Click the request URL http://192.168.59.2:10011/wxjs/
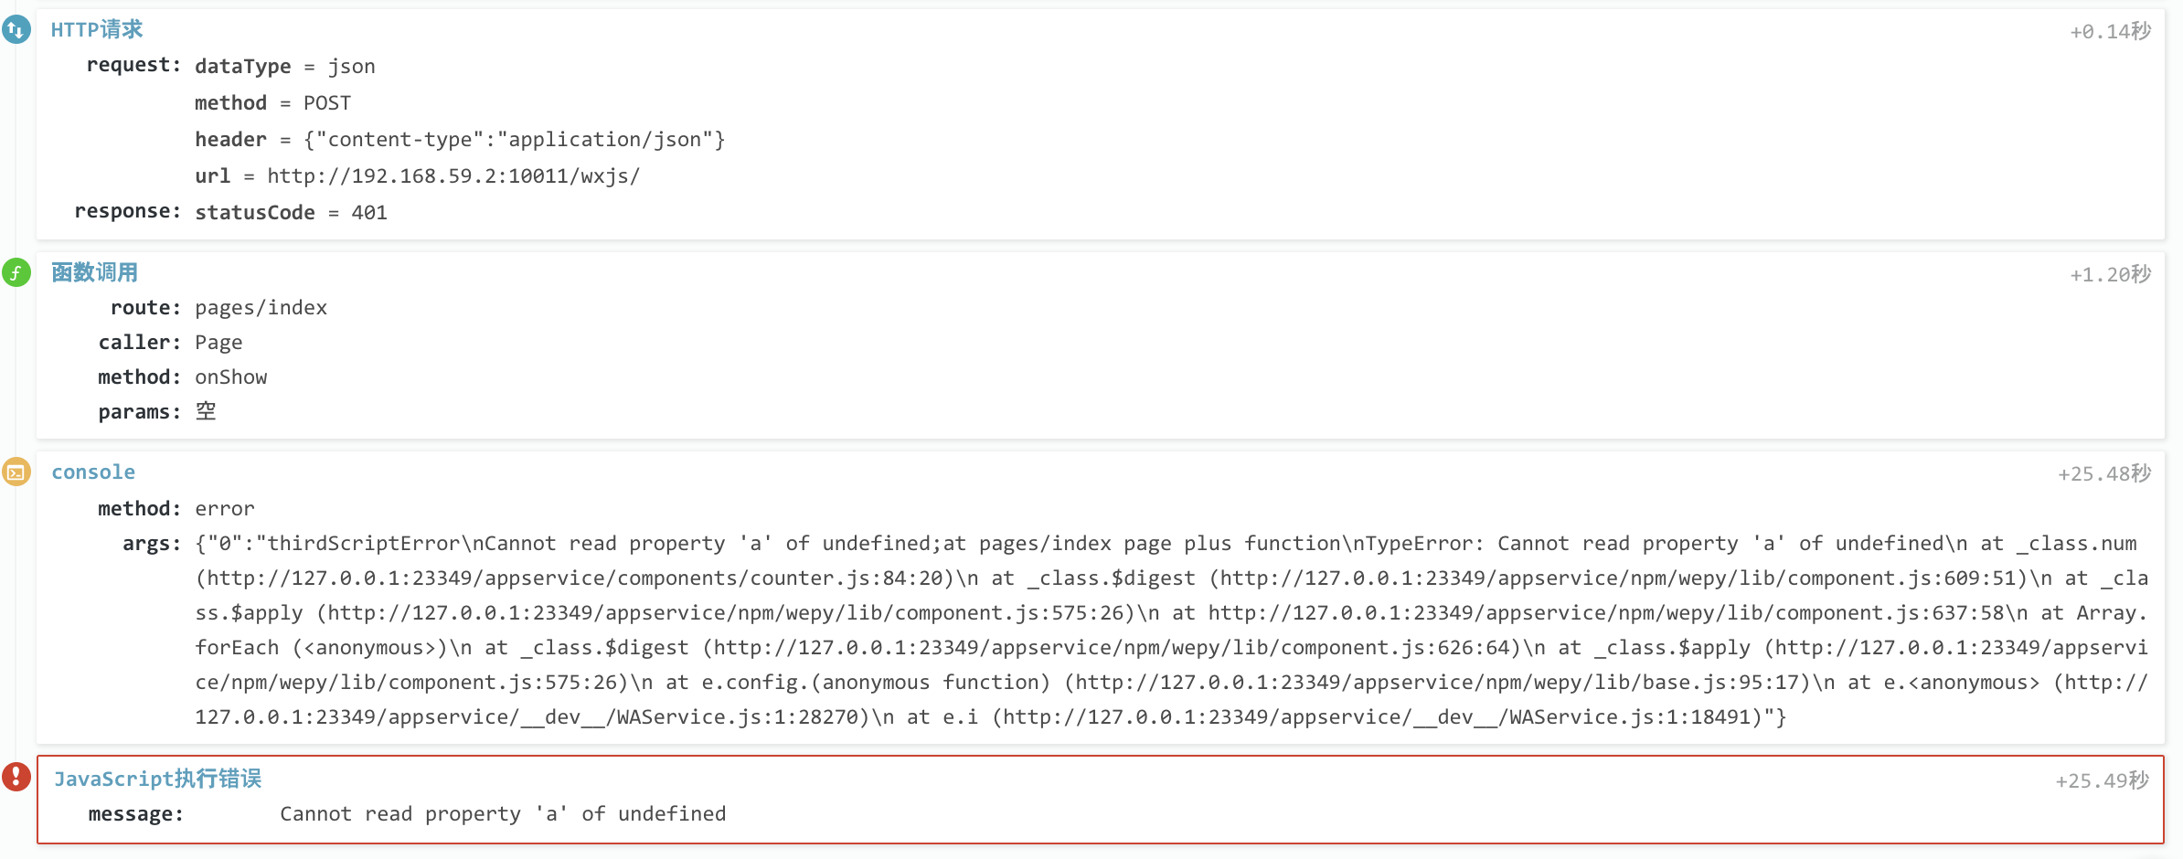This screenshot has height=859, width=2183. click(x=453, y=176)
